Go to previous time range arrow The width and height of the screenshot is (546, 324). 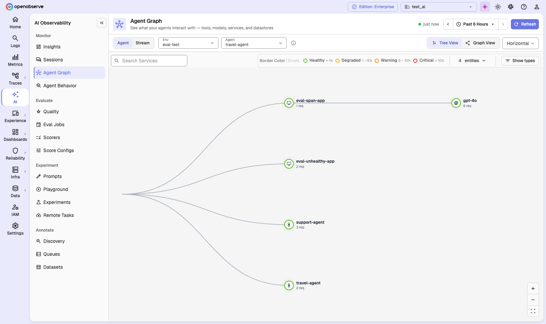point(448,24)
